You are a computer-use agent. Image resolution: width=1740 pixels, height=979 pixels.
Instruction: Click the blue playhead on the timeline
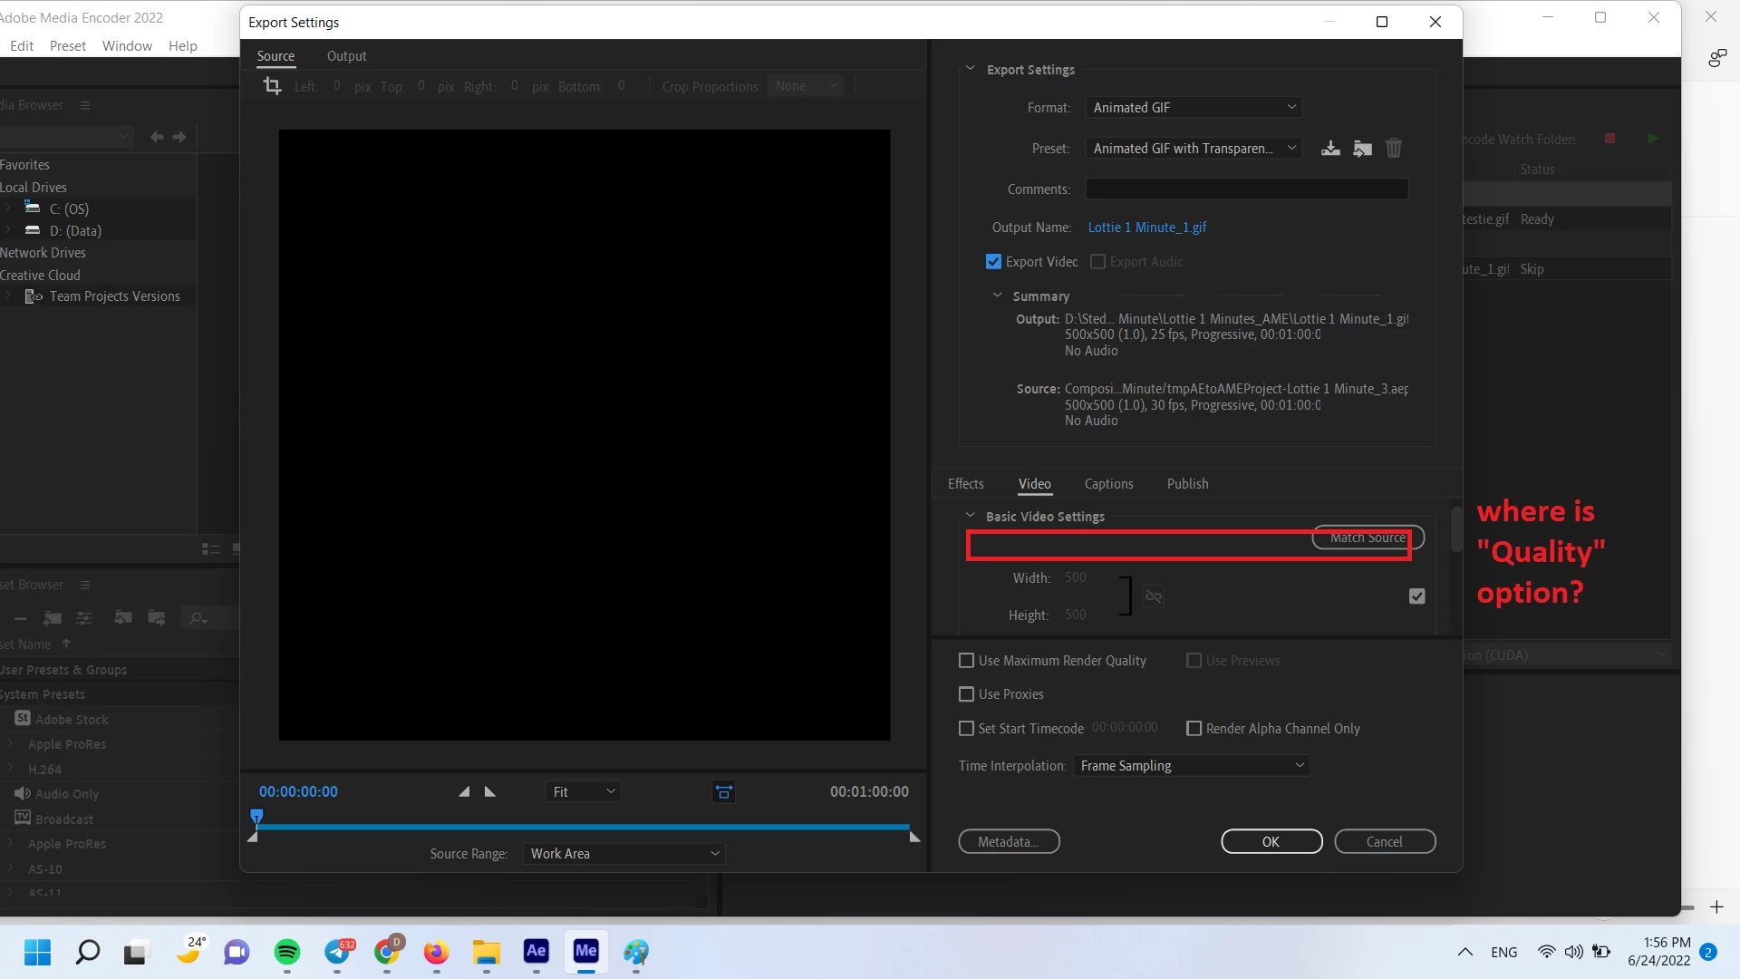pos(256,818)
